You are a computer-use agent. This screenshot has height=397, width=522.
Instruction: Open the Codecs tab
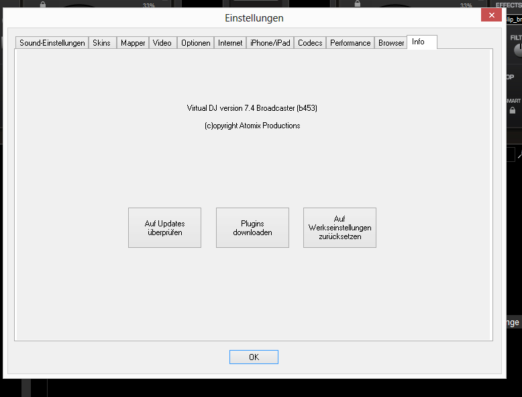(x=310, y=43)
